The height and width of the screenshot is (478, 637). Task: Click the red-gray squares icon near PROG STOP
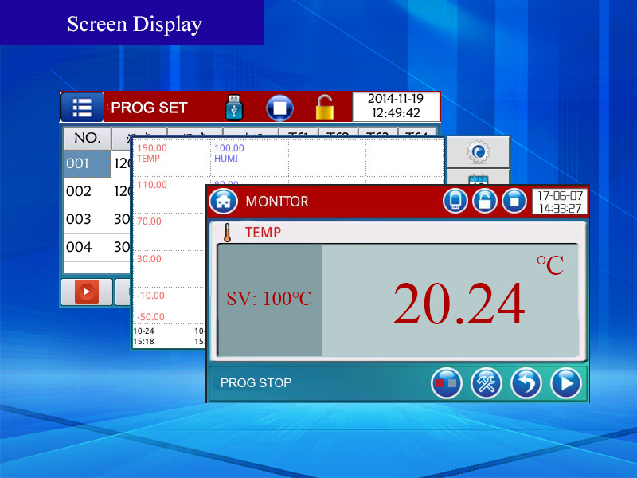pos(446,383)
